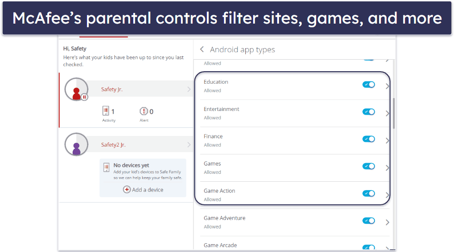Click the plus icon for Add a device
Viewport: 454px width, 252px height.
click(126, 190)
